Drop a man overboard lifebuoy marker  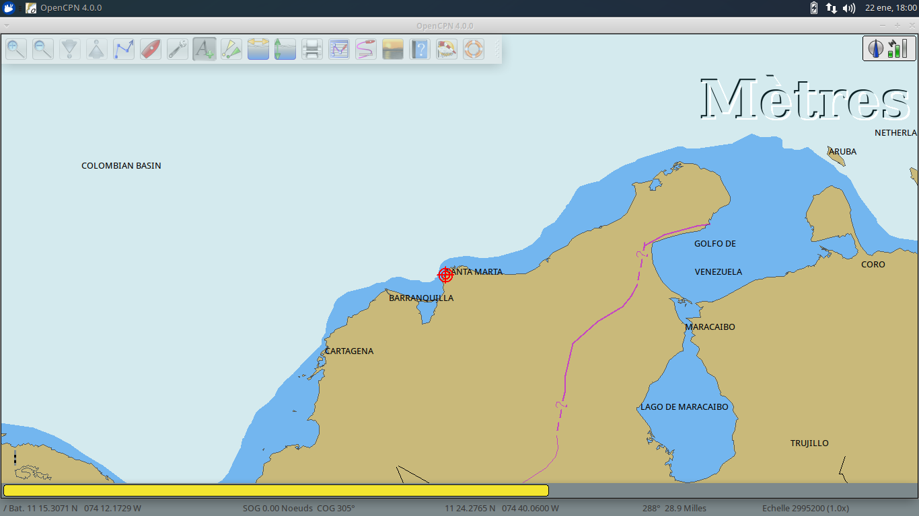click(x=474, y=49)
